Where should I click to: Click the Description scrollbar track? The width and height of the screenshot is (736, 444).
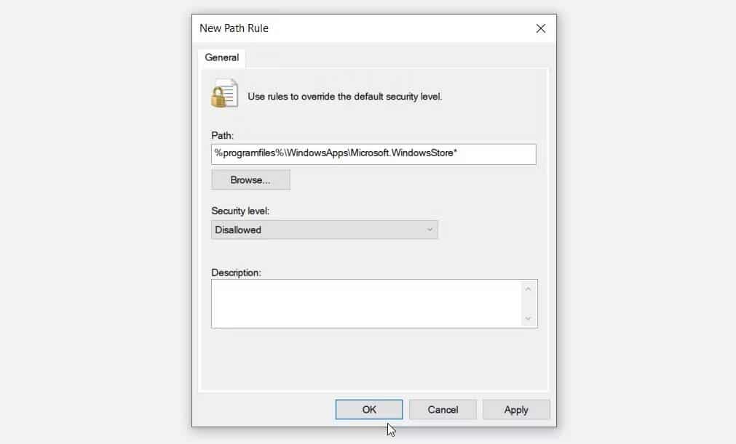(x=529, y=303)
